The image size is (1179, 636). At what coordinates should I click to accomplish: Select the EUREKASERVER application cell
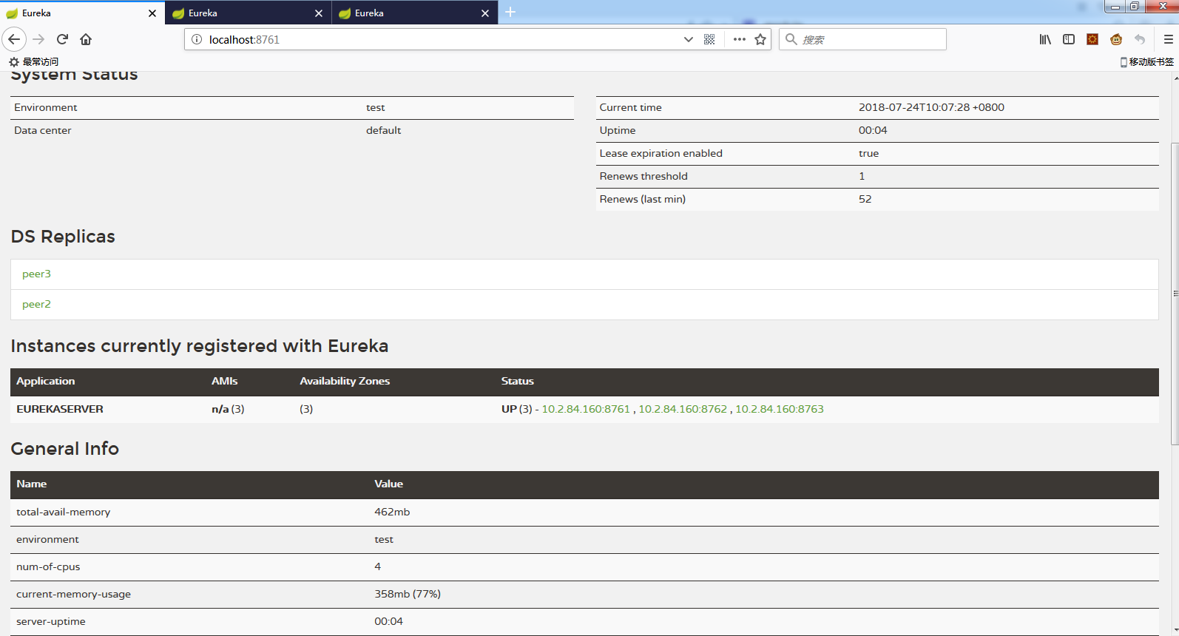tap(60, 409)
